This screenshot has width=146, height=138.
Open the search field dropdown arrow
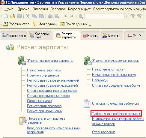point(127,16)
